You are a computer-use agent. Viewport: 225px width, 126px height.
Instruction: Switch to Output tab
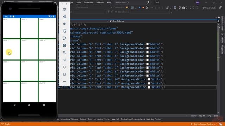[83, 119]
